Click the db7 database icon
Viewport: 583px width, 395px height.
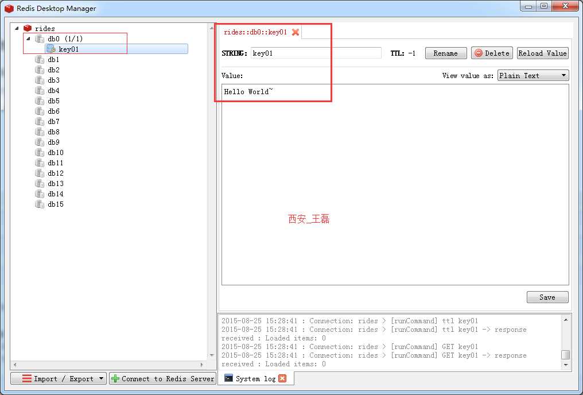40,122
